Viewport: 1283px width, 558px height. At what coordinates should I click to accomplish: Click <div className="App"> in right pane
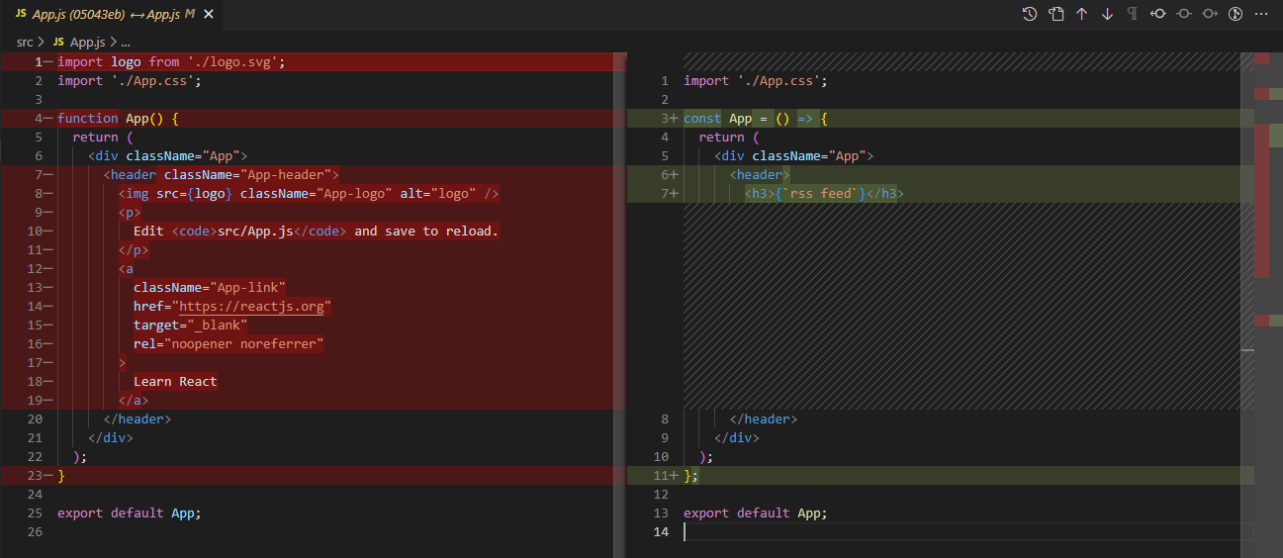pos(793,155)
